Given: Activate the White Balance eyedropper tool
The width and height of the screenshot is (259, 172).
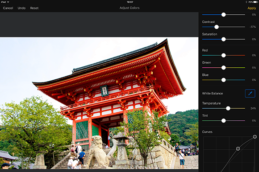Looking at the screenshot, I should (250, 94).
